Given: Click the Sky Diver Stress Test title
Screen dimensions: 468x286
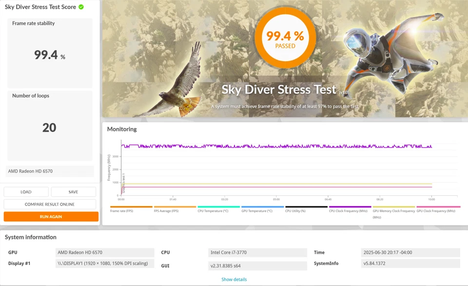Looking at the screenshot, I should point(279,90).
